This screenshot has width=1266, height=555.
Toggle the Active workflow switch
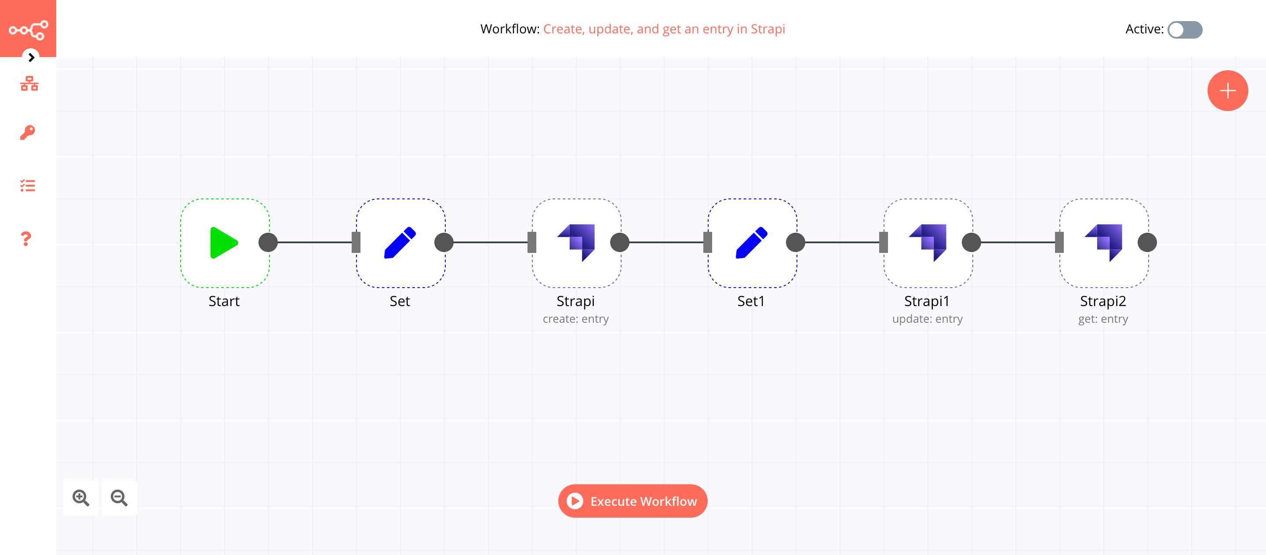point(1184,29)
